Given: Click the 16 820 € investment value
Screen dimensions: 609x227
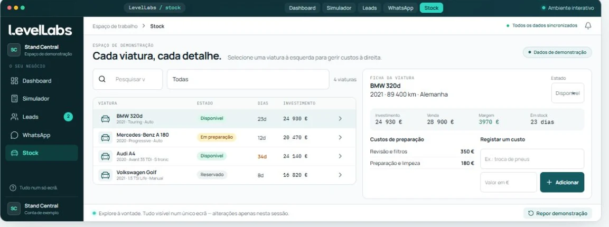Looking at the screenshot, I should pos(295,175).
